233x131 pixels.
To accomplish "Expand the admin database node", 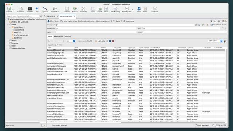I will (x=8, y=40).
